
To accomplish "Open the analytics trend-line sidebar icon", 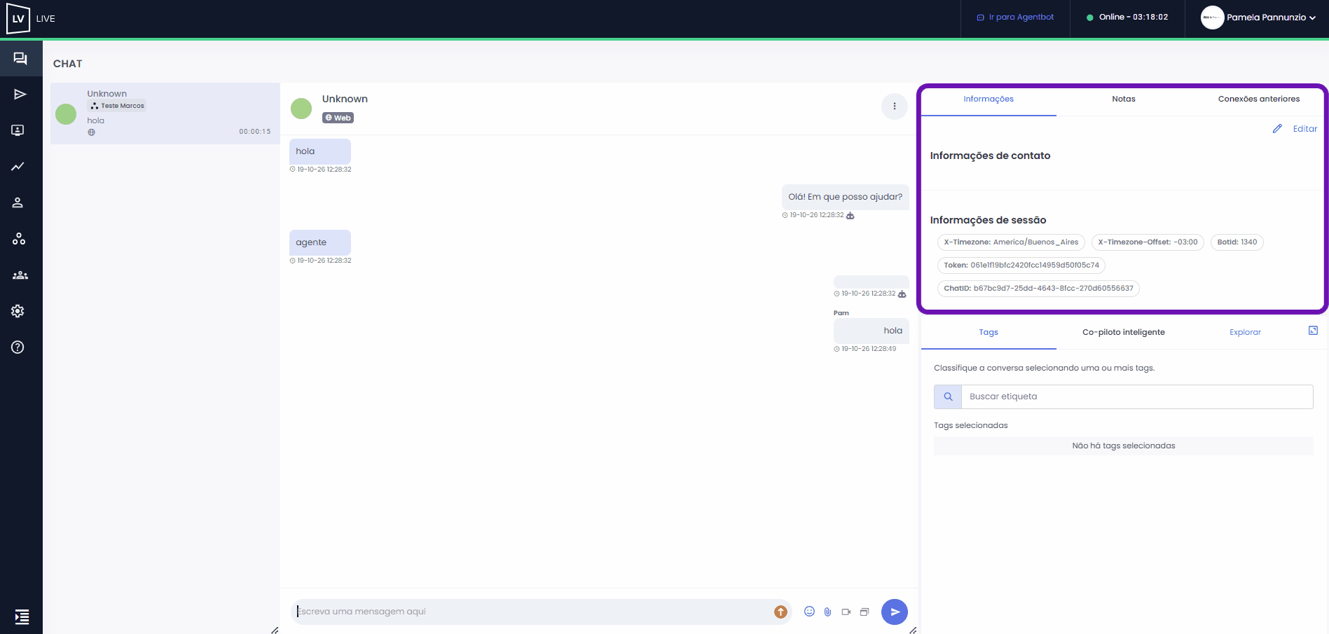I will pyautogui.click(x=18, y=167).
